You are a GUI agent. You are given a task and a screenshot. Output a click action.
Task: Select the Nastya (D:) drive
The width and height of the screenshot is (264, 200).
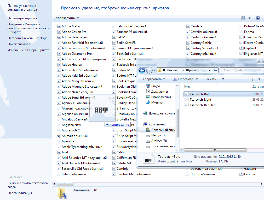[x=156, y=135]
